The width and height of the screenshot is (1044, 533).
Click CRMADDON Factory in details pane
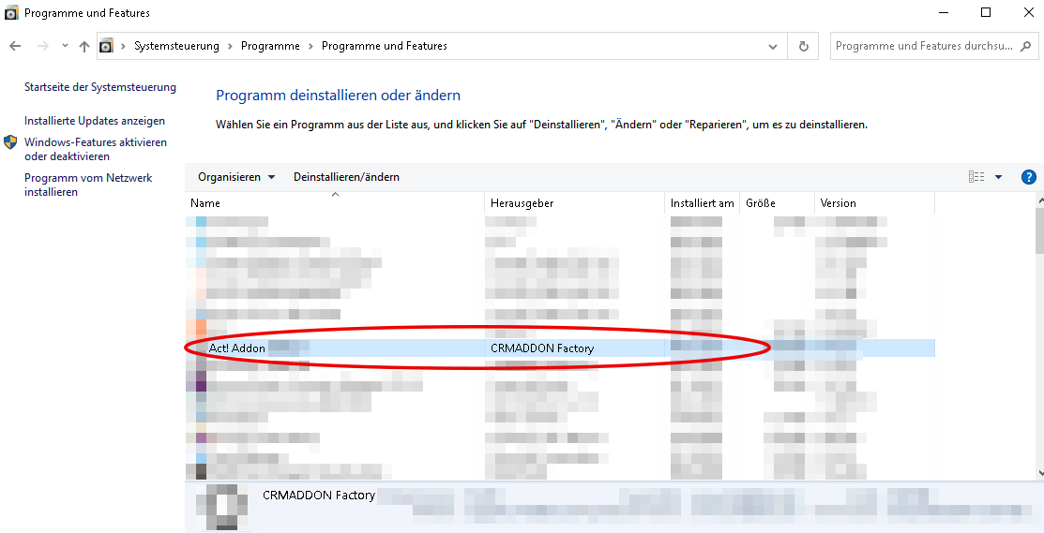319,496
